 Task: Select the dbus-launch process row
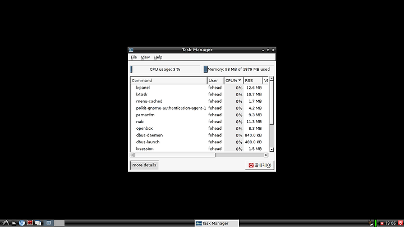pos(200,142)
